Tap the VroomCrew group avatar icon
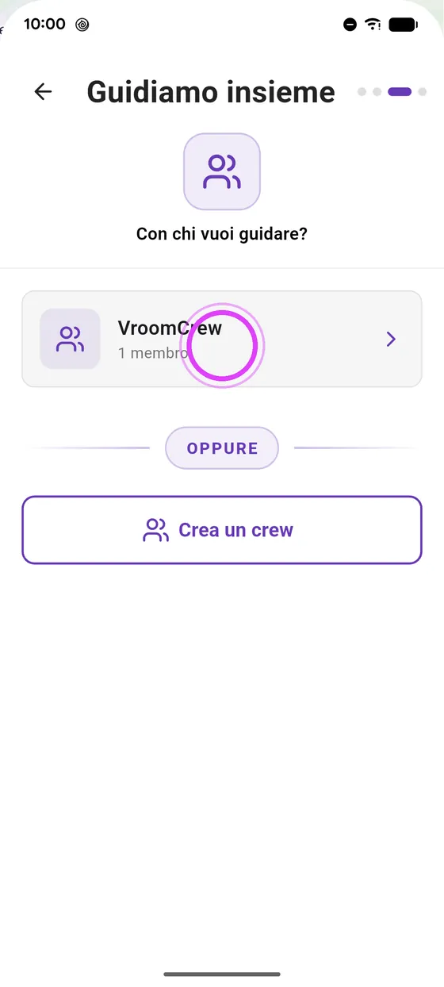444x987 pixels. coord(70,339)
